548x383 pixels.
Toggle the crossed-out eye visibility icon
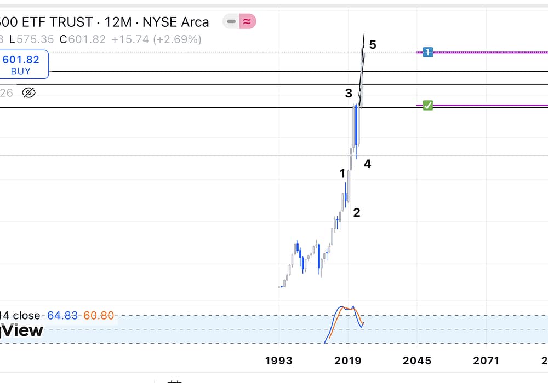(x=28, y=92)
